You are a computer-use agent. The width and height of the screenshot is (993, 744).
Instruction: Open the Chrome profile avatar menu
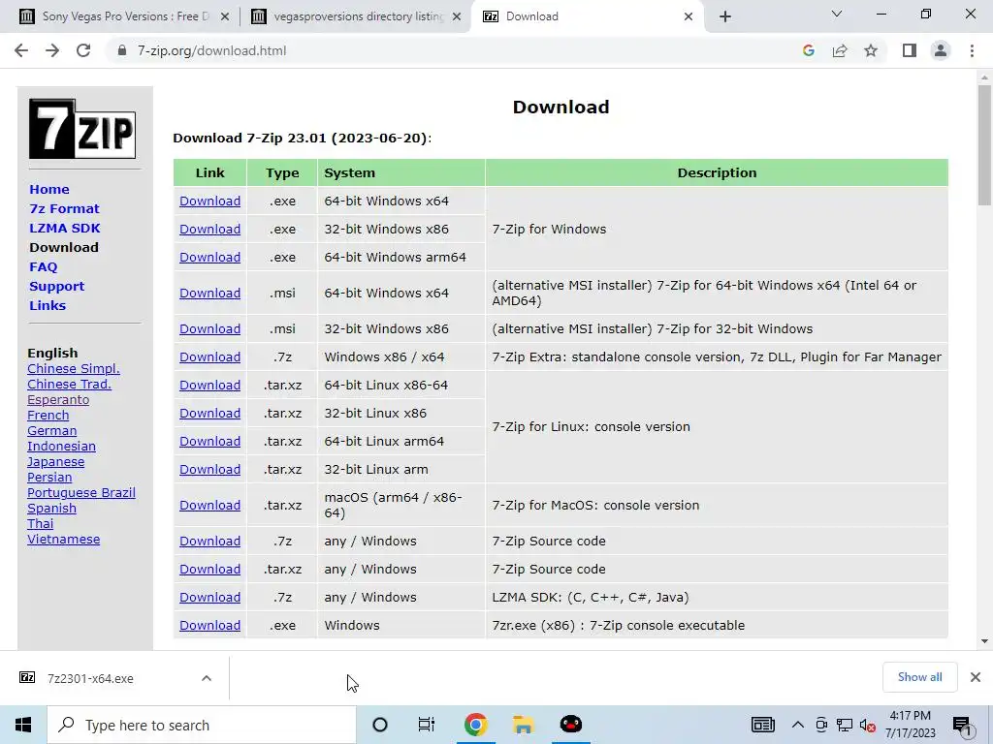[x=941, y=50]
